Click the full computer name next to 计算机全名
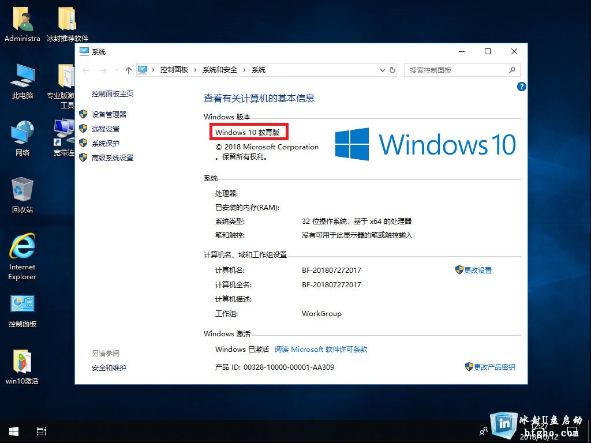 click(x=331, y=284)
